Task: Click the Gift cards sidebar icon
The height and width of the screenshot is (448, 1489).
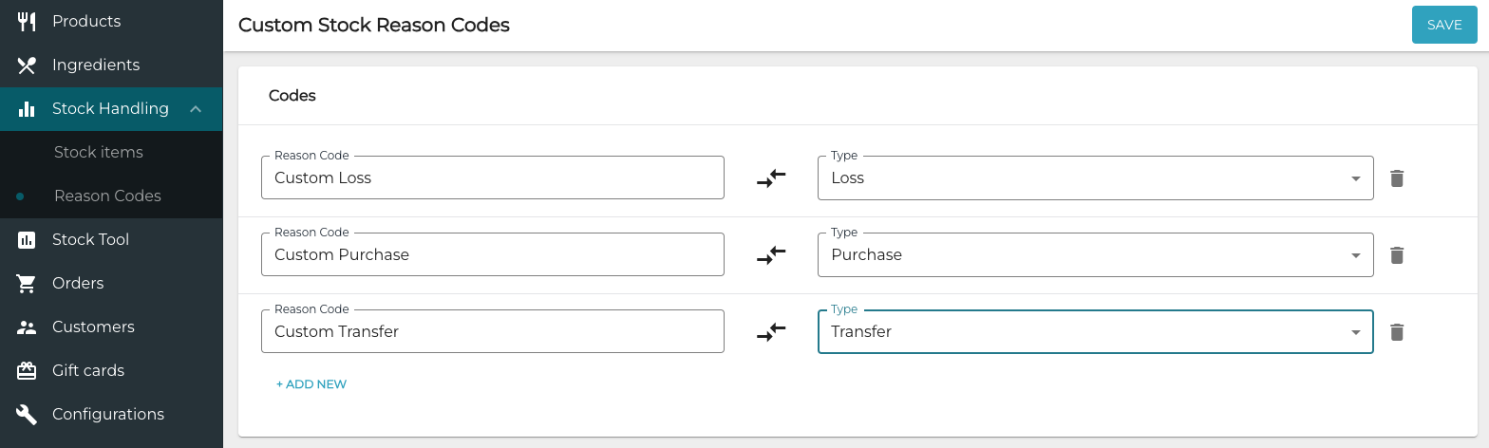Action: click(x=27, y=370)
